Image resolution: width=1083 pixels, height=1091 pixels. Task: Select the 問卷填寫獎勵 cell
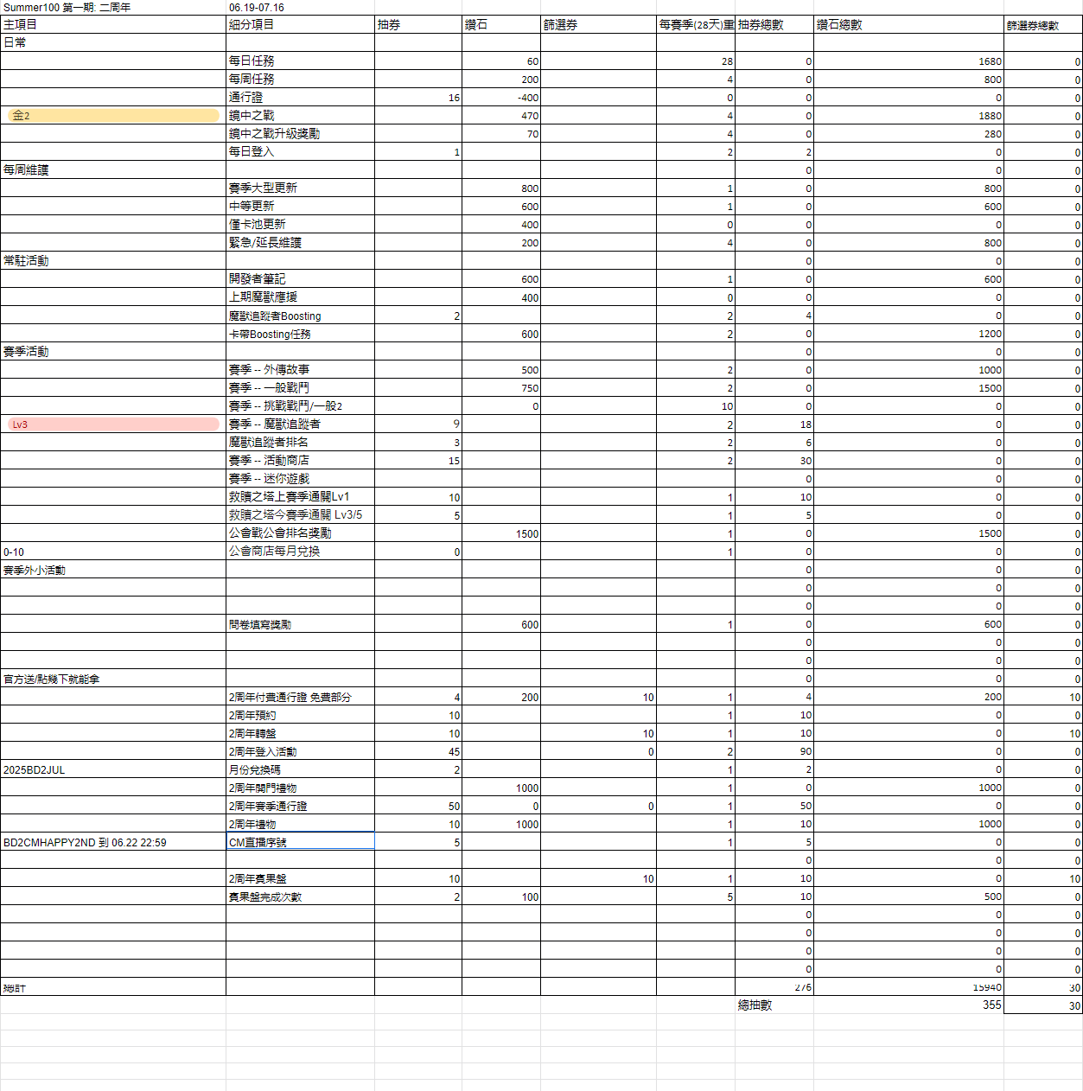click(299, 624)
